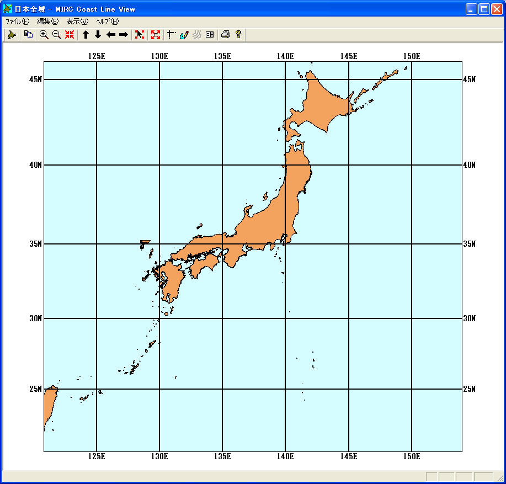Zoom in with the magnifier plus icon

coord(44,35)
